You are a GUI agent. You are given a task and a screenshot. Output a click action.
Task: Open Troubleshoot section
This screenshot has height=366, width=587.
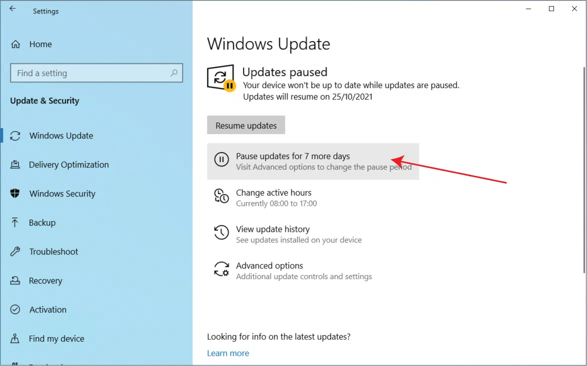tap(53, 251)
